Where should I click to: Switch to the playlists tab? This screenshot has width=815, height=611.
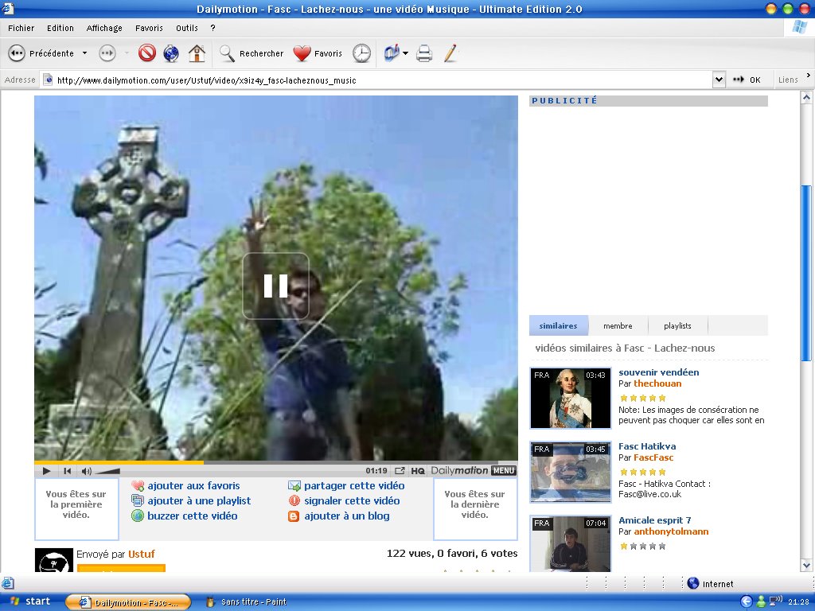pos(677,325)
